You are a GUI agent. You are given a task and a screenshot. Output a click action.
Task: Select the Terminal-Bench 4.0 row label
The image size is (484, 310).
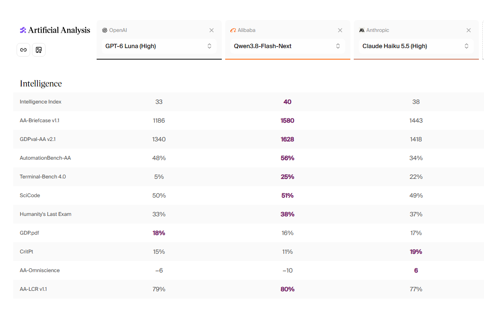pyautogui.click(x=43, y=177)
